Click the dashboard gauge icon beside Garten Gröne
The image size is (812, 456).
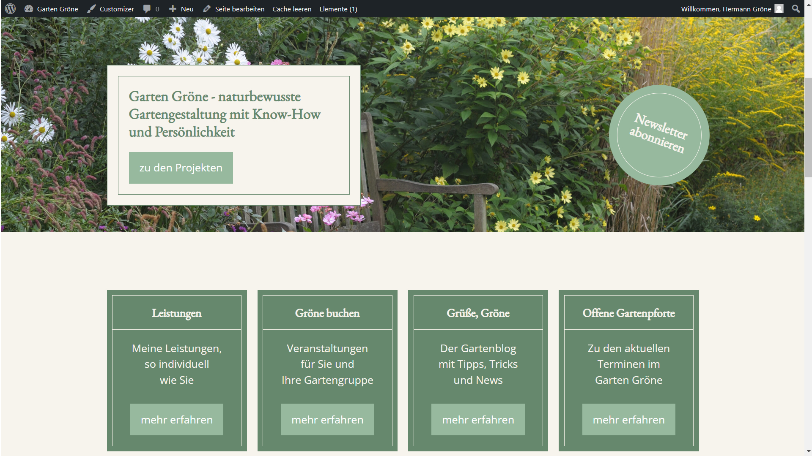pyautogui.click(x=29, y=9)
